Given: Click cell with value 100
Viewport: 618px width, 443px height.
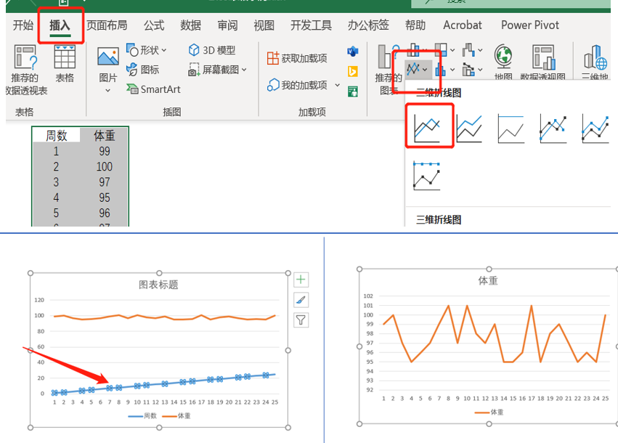Looking at the screenshot, I should click(x=105, y=167).
